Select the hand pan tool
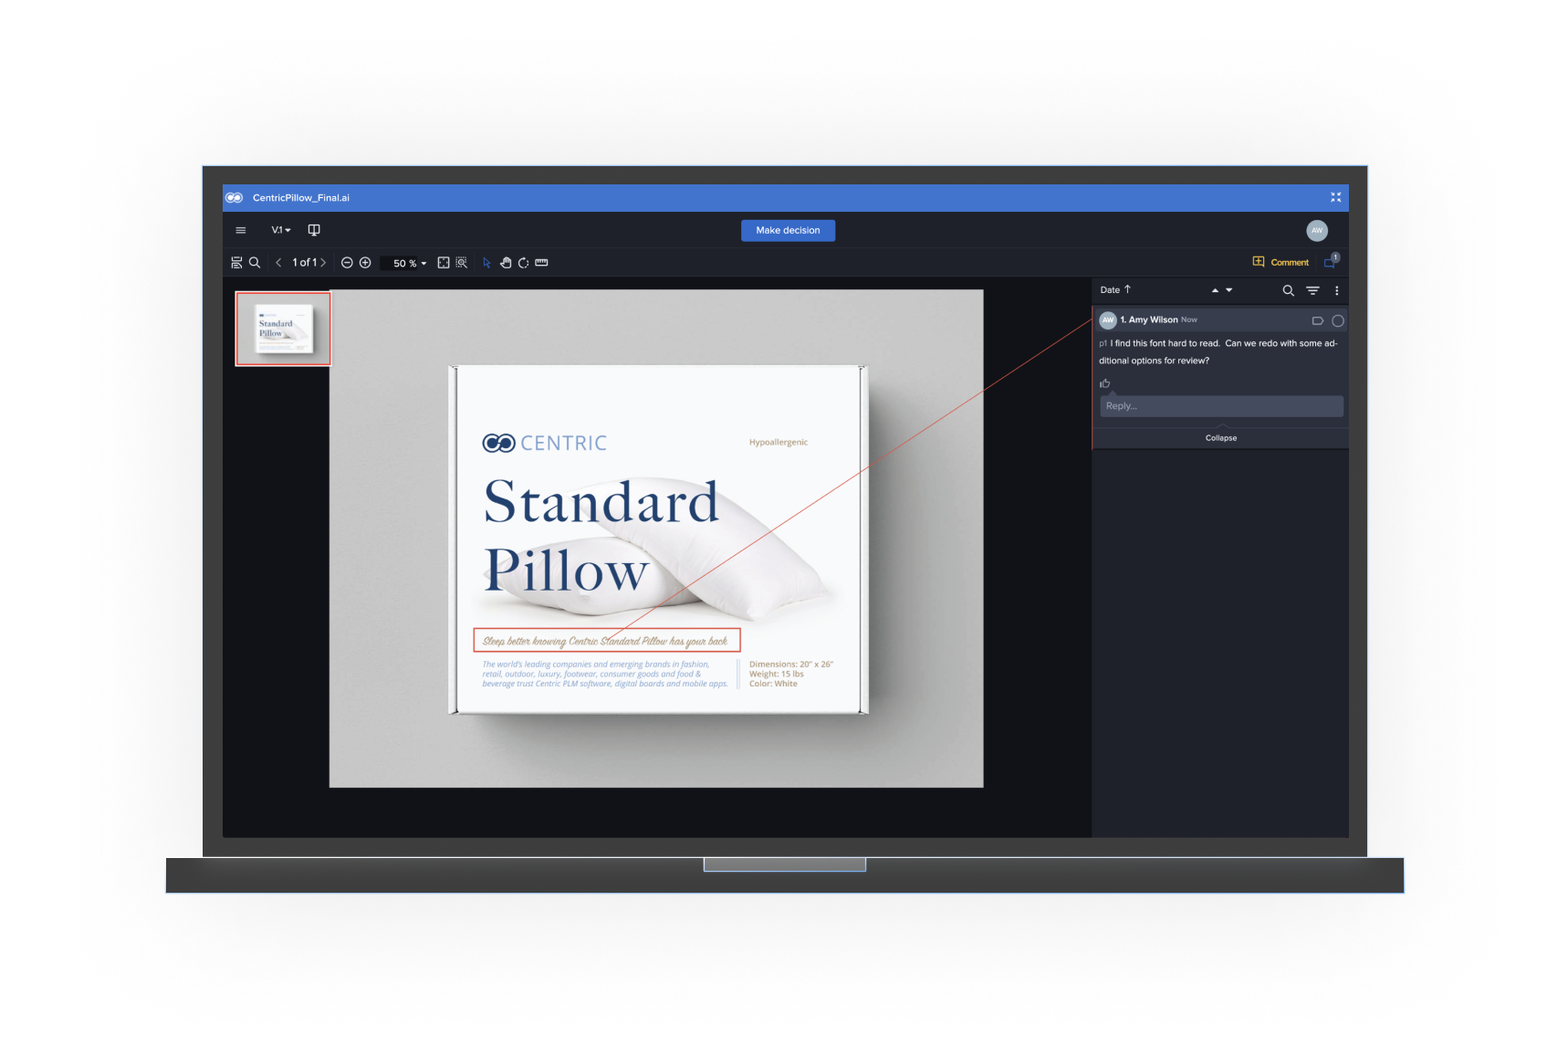1568x1057 pixels. 506,263
